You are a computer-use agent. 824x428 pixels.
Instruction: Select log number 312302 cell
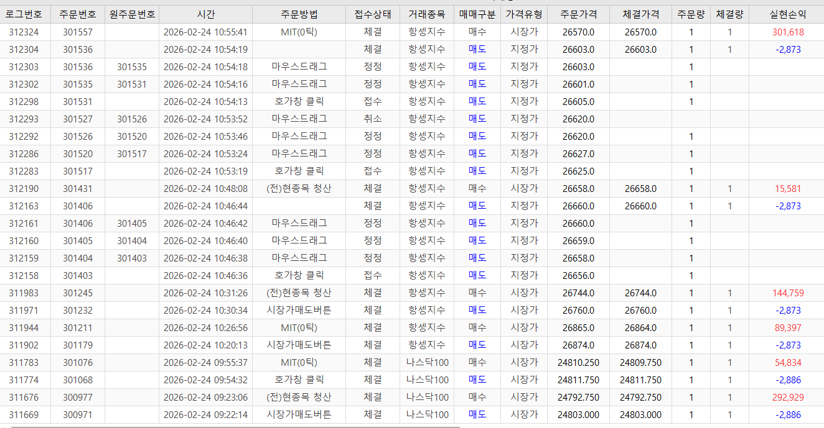25,84
